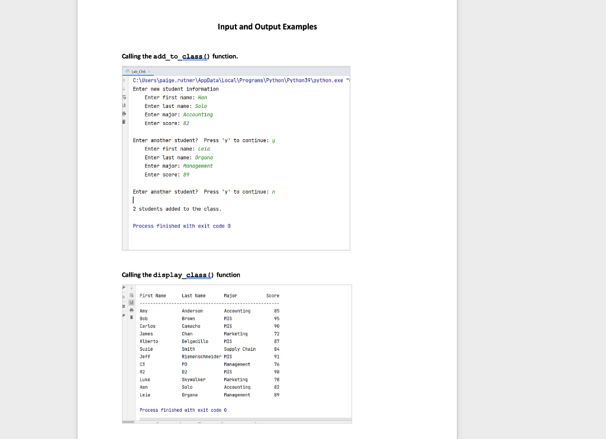The height and width of the screenshot is (439, 606).
Task: Open run settings via the wrench icon
Action: [124, 287]
